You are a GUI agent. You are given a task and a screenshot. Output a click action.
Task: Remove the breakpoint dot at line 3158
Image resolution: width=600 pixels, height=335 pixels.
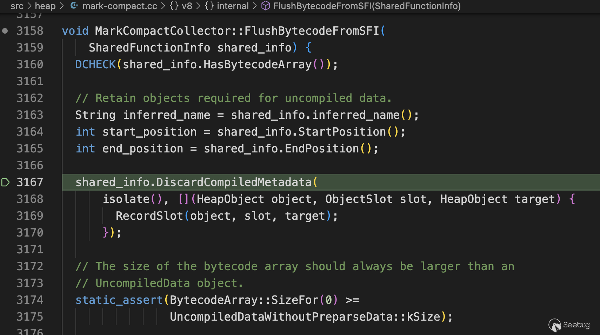[x=5, y=31]
